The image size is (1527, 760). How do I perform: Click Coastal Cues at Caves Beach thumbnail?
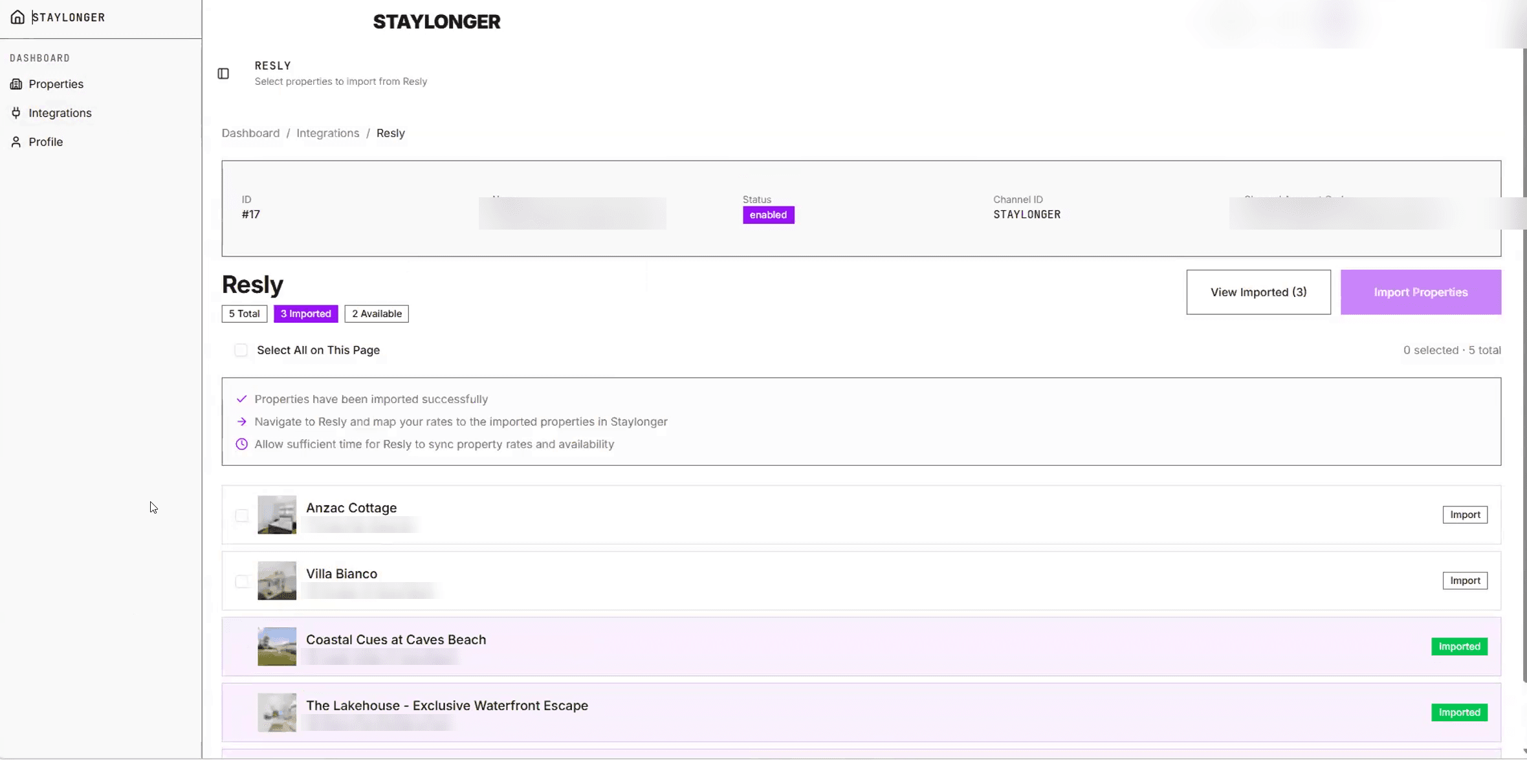(277, 647)
